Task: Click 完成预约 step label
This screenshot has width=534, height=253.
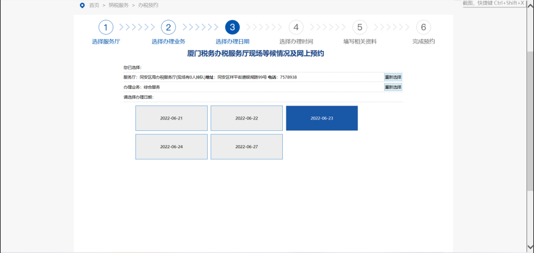Action: [x=423, y=42]
